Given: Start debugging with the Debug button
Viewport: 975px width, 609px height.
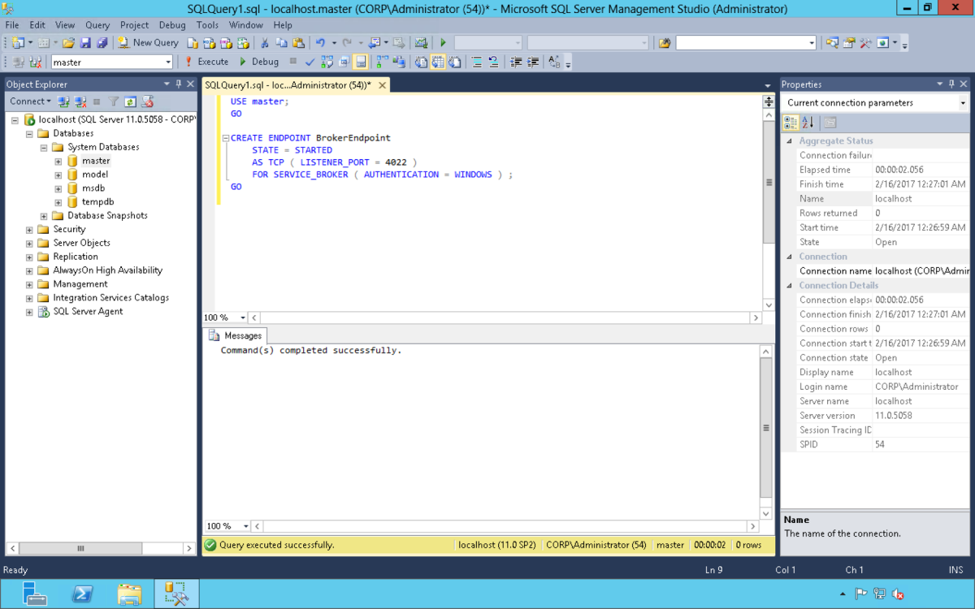Looking at the screenshot, I should point(258,62).
